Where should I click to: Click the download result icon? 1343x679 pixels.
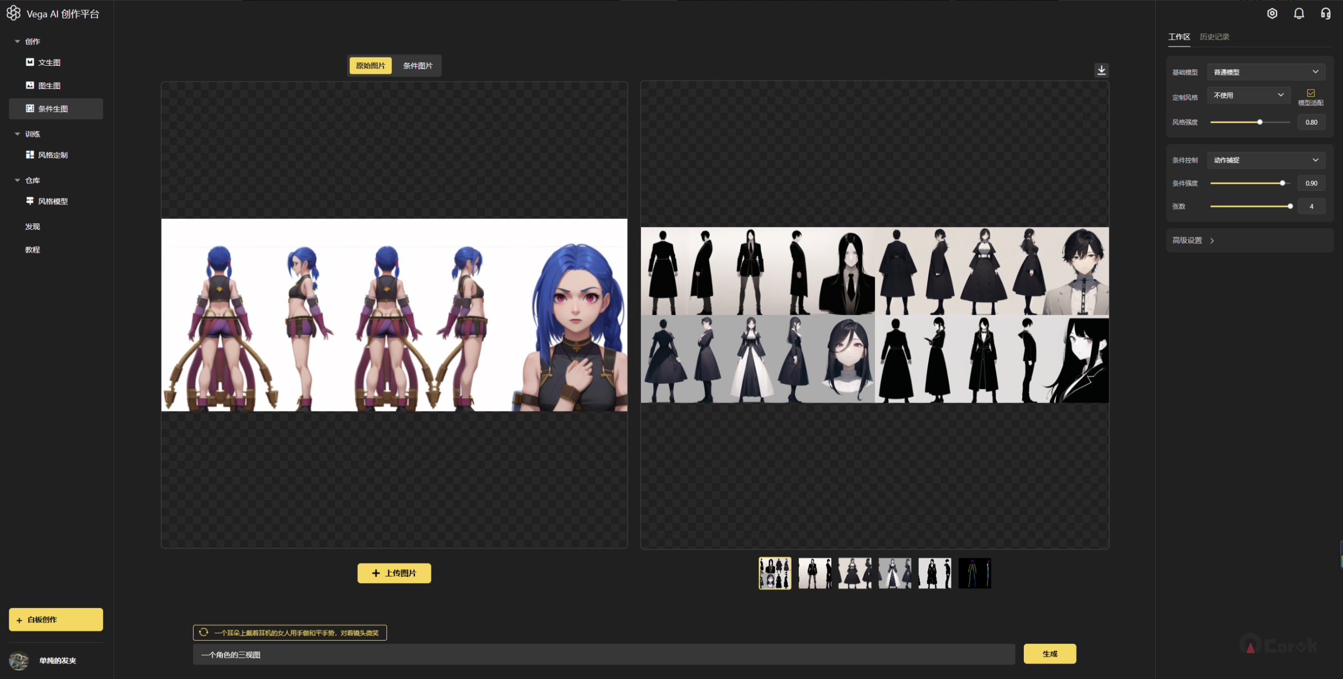[1101, 70]
